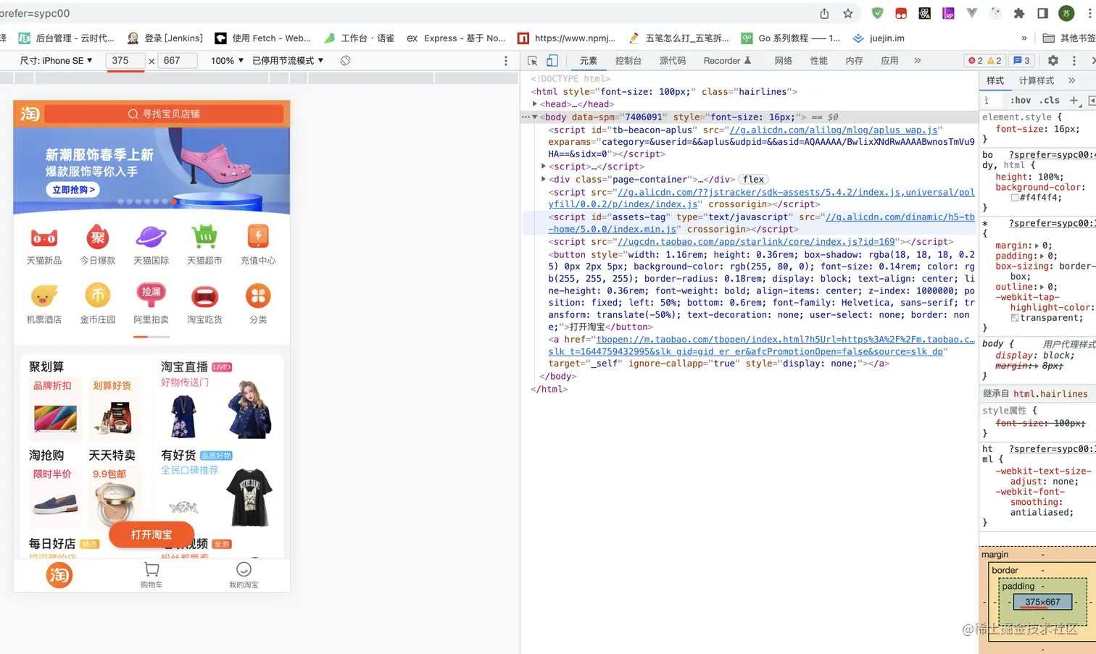1096x654 pixels.
Task: Show hidden bookmarks overflow chevron
Action: [1024, 38]
